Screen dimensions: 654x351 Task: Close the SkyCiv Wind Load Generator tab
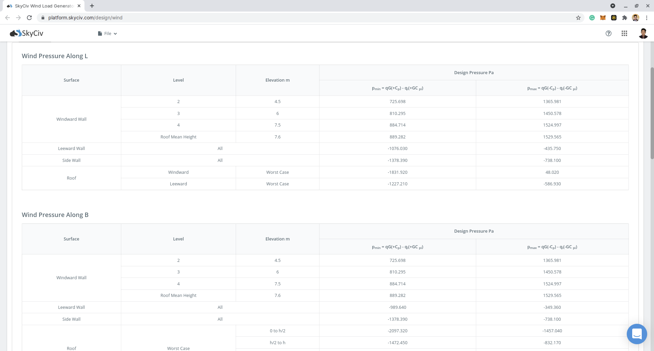coord(79,6)
